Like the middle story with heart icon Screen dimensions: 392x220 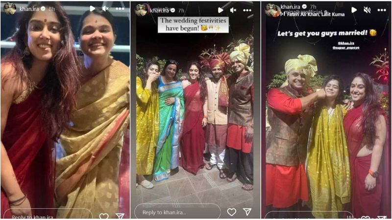[x=231, y=212]
